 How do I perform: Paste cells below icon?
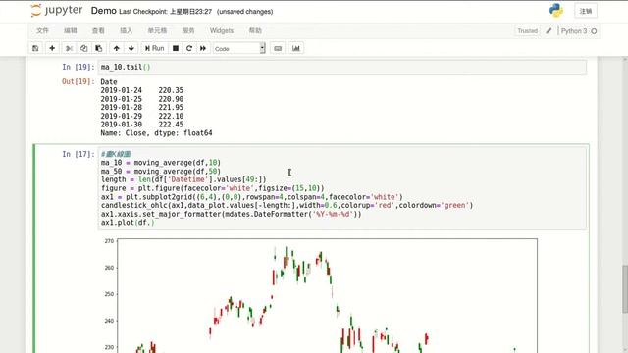pyautogui.click(x=98, y=48)
